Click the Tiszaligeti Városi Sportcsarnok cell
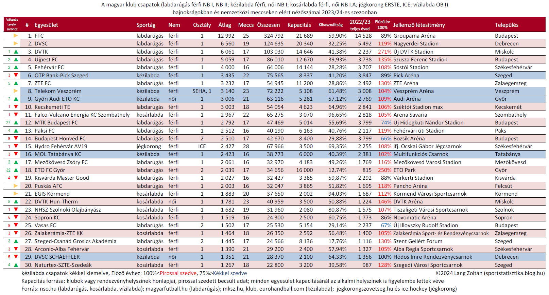 [431, 210]
